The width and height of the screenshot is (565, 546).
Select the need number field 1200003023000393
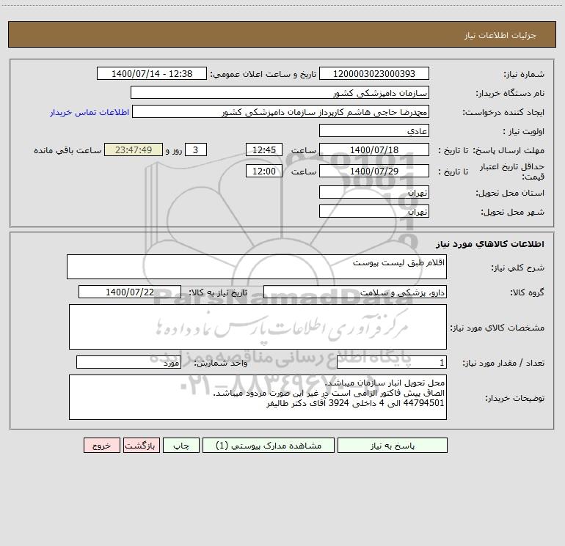pos(374,73)
